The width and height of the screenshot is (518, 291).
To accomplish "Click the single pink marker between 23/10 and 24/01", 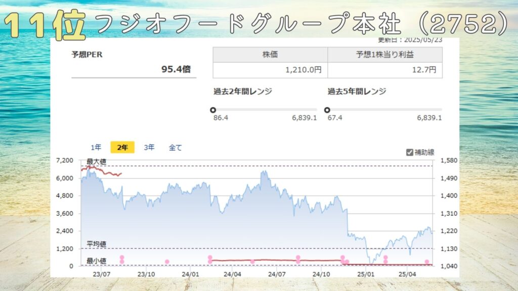I will [x=167, y=261].
